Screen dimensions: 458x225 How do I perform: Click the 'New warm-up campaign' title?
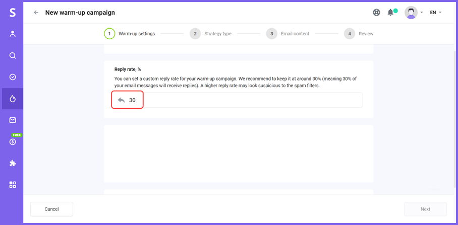click(x=80, y=13)
